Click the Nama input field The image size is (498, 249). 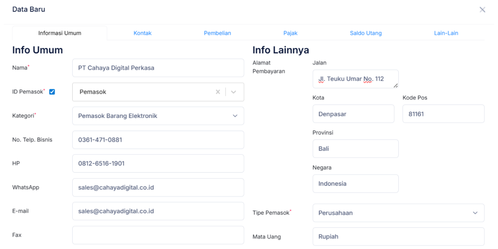click(158, 68)
